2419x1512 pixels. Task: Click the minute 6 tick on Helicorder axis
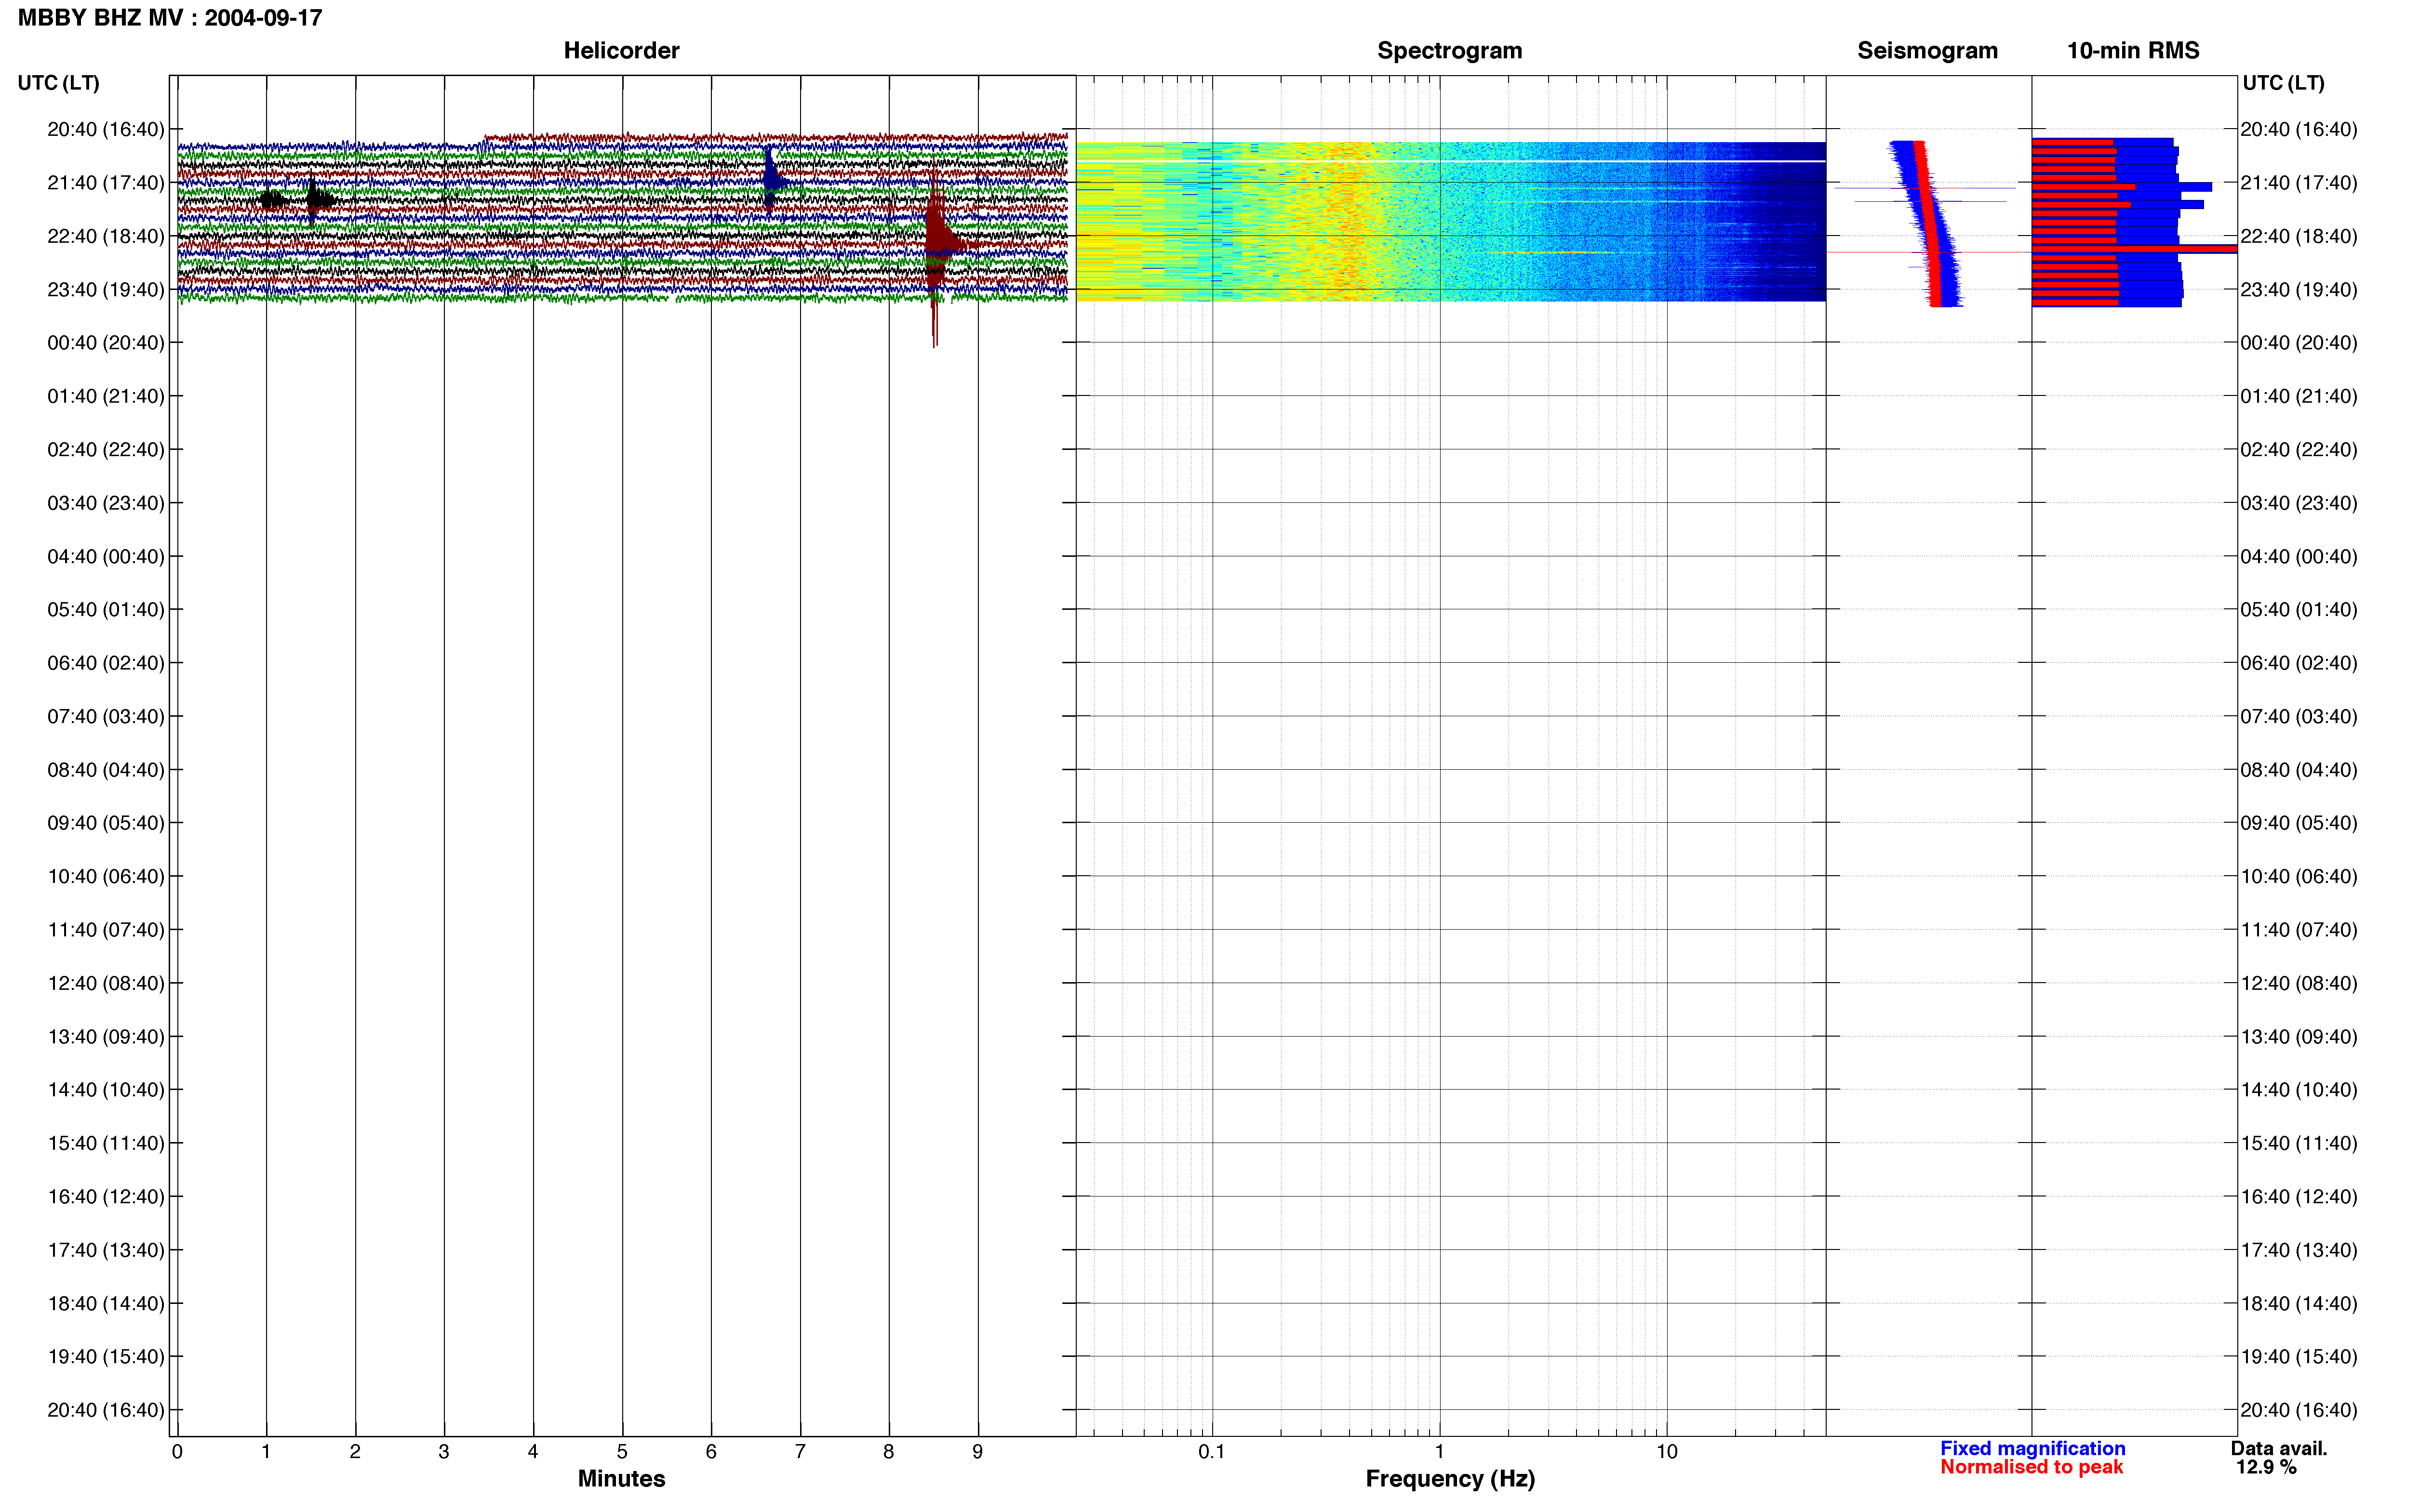pyautogui.click(x=711, y=1451)
